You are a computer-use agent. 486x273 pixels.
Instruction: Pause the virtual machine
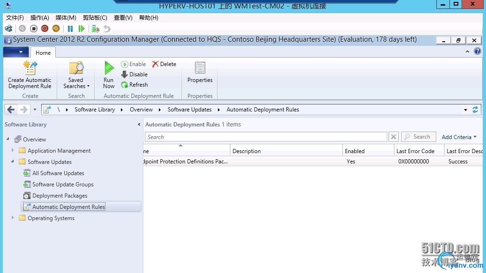coord(70,29)
